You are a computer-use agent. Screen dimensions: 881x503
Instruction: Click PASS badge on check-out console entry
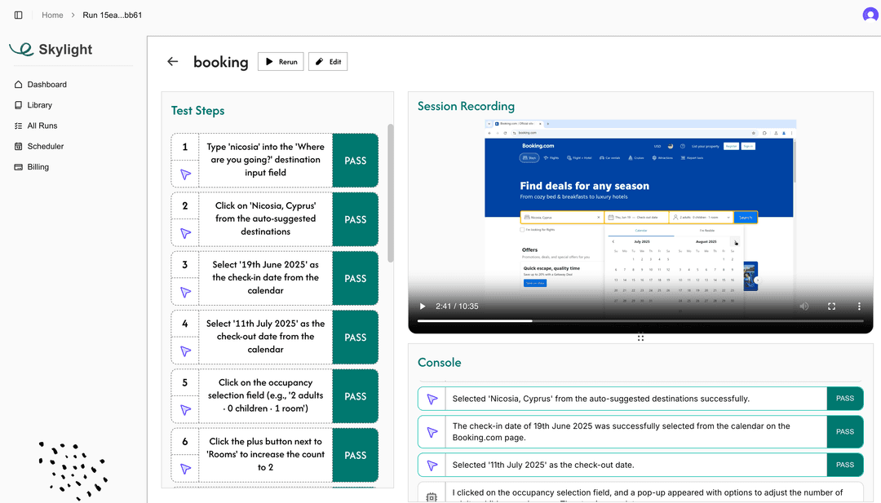[x=845, y=465]
